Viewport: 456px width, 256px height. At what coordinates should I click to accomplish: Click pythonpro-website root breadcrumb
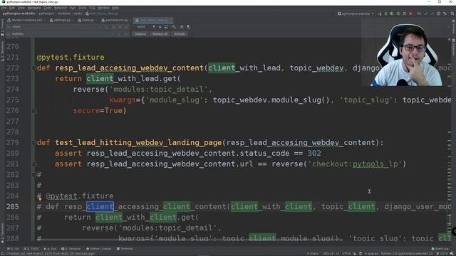[19, 14]
